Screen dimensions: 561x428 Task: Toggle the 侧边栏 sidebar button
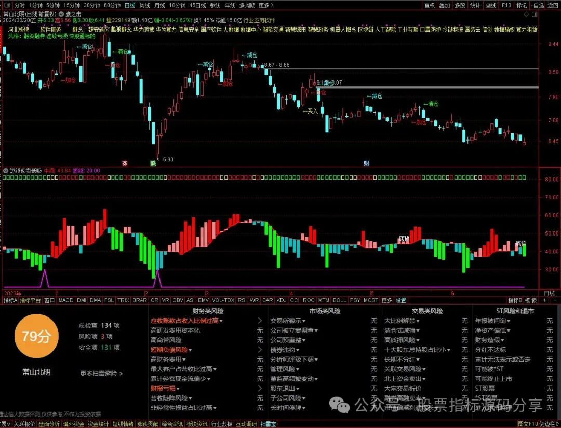point(549,424)
